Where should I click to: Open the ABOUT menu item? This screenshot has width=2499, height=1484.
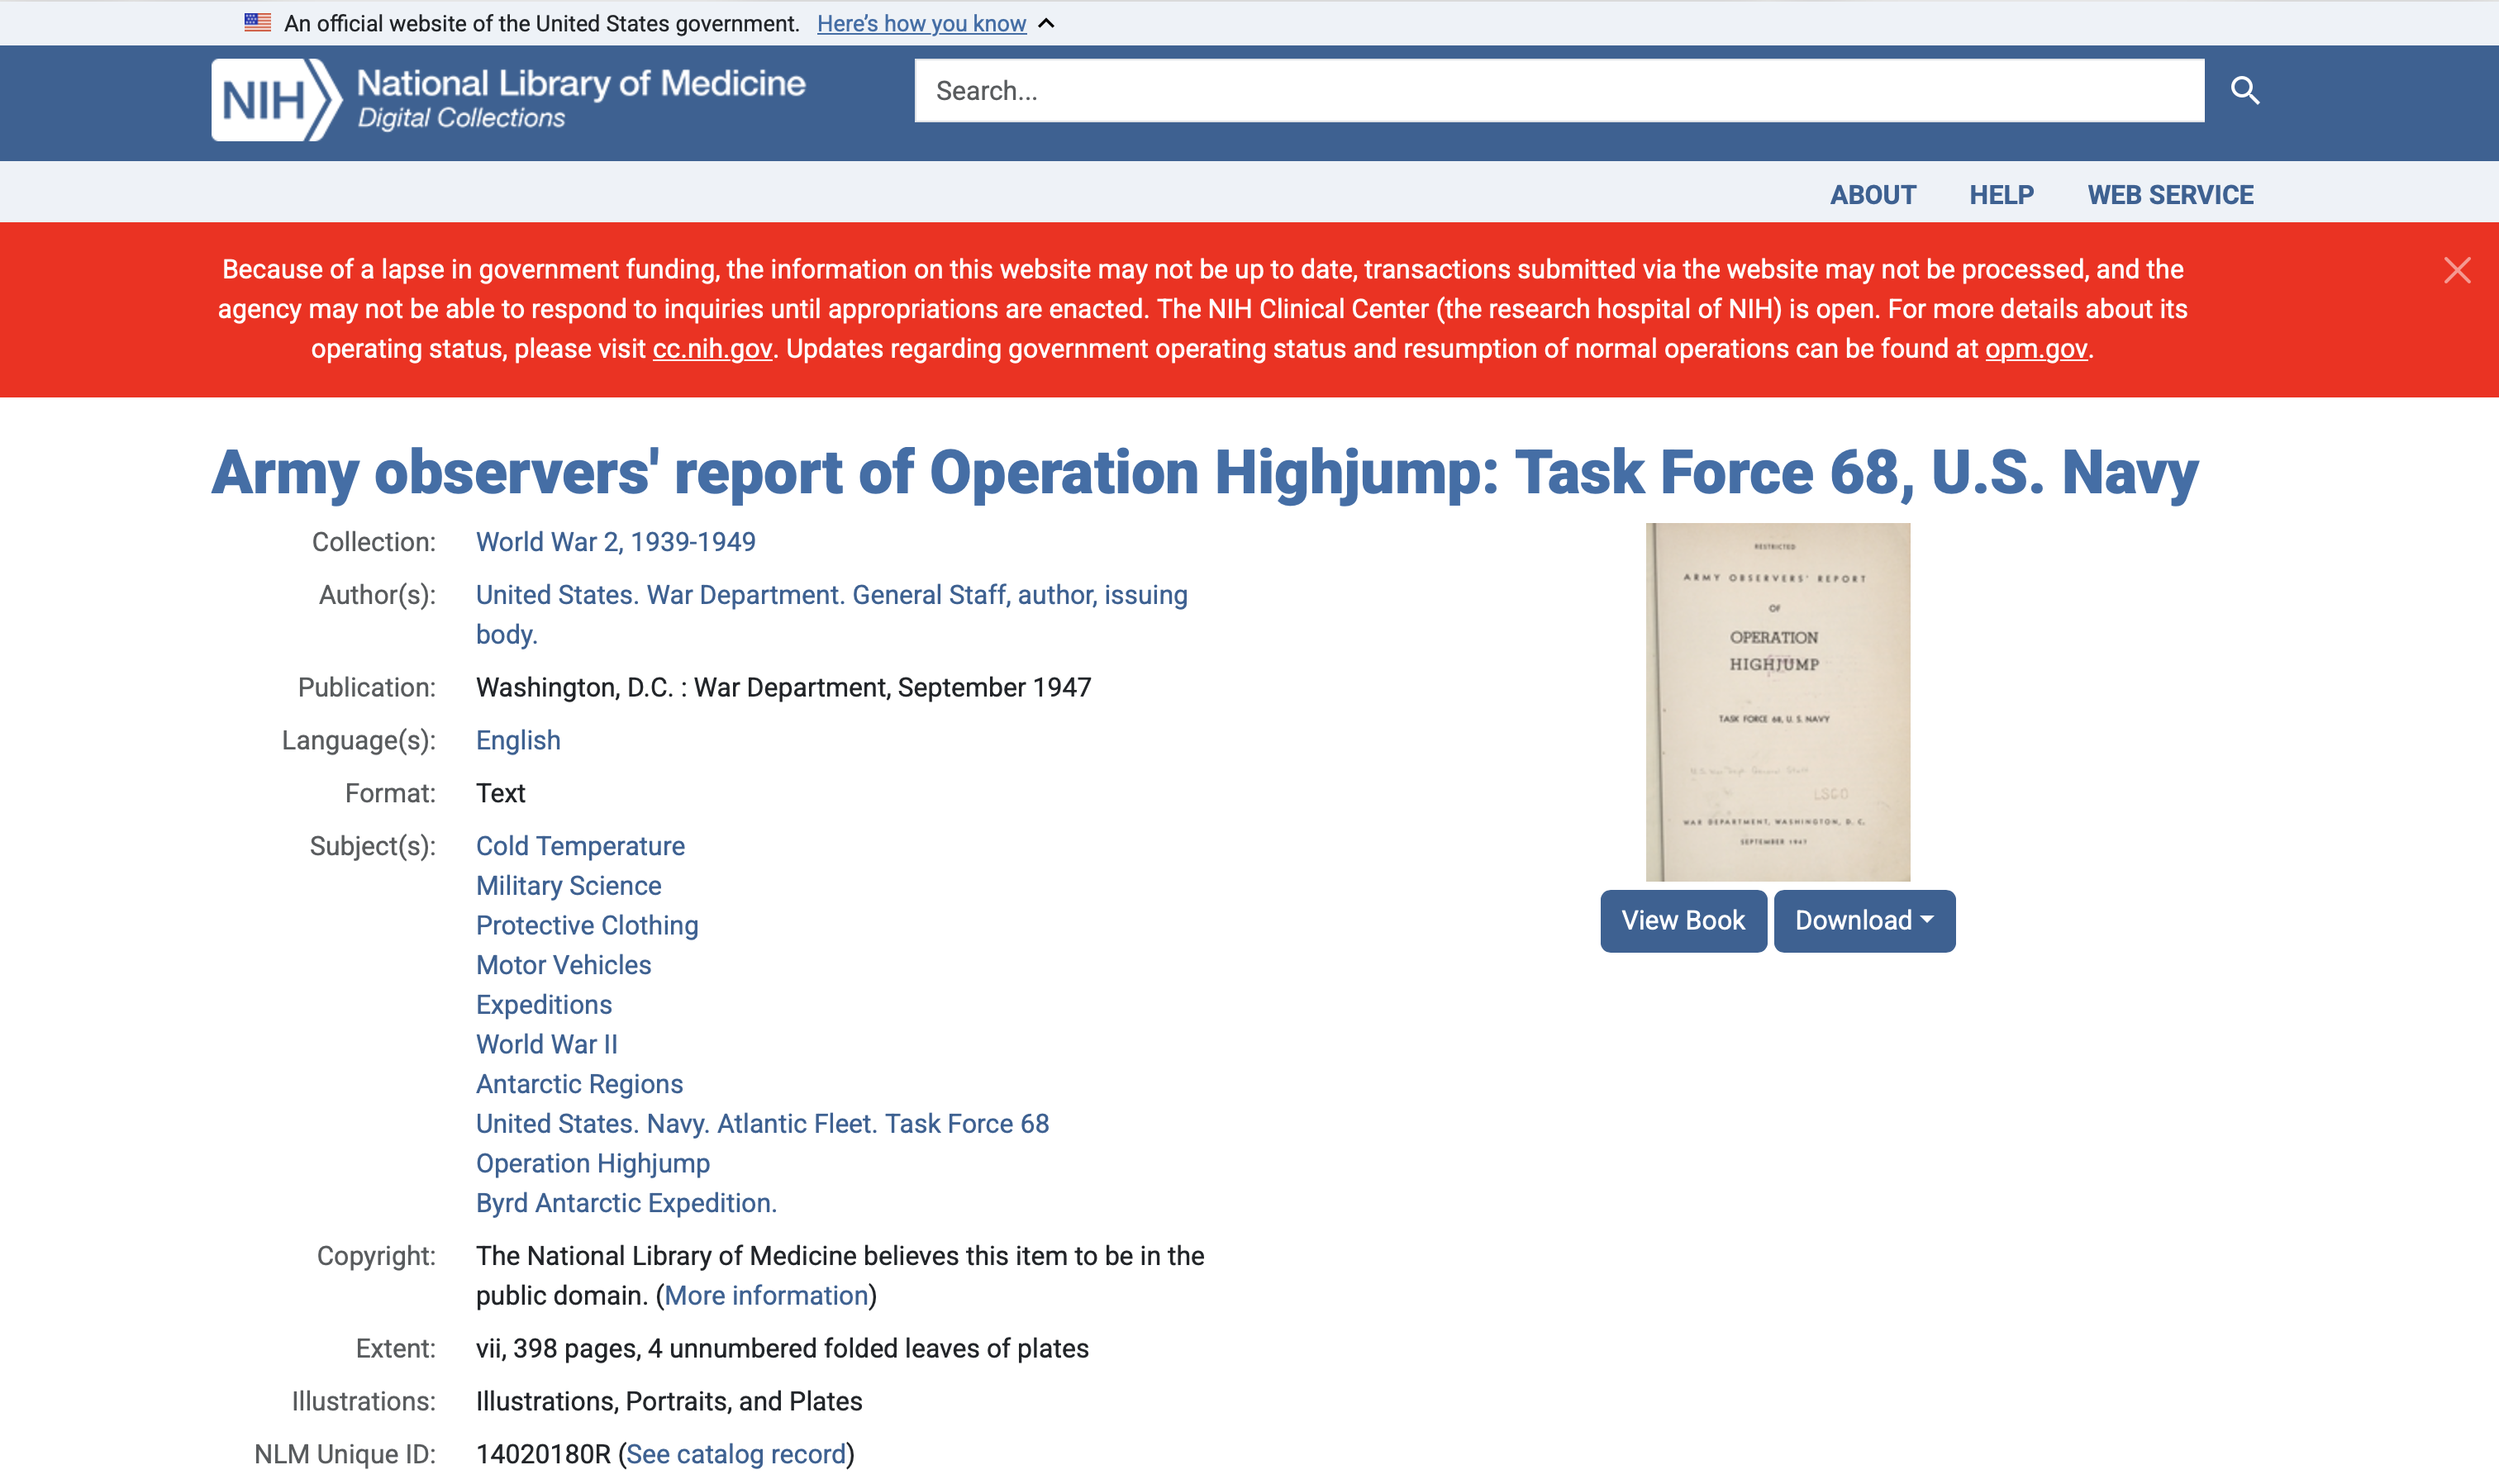pos(1872,195)
